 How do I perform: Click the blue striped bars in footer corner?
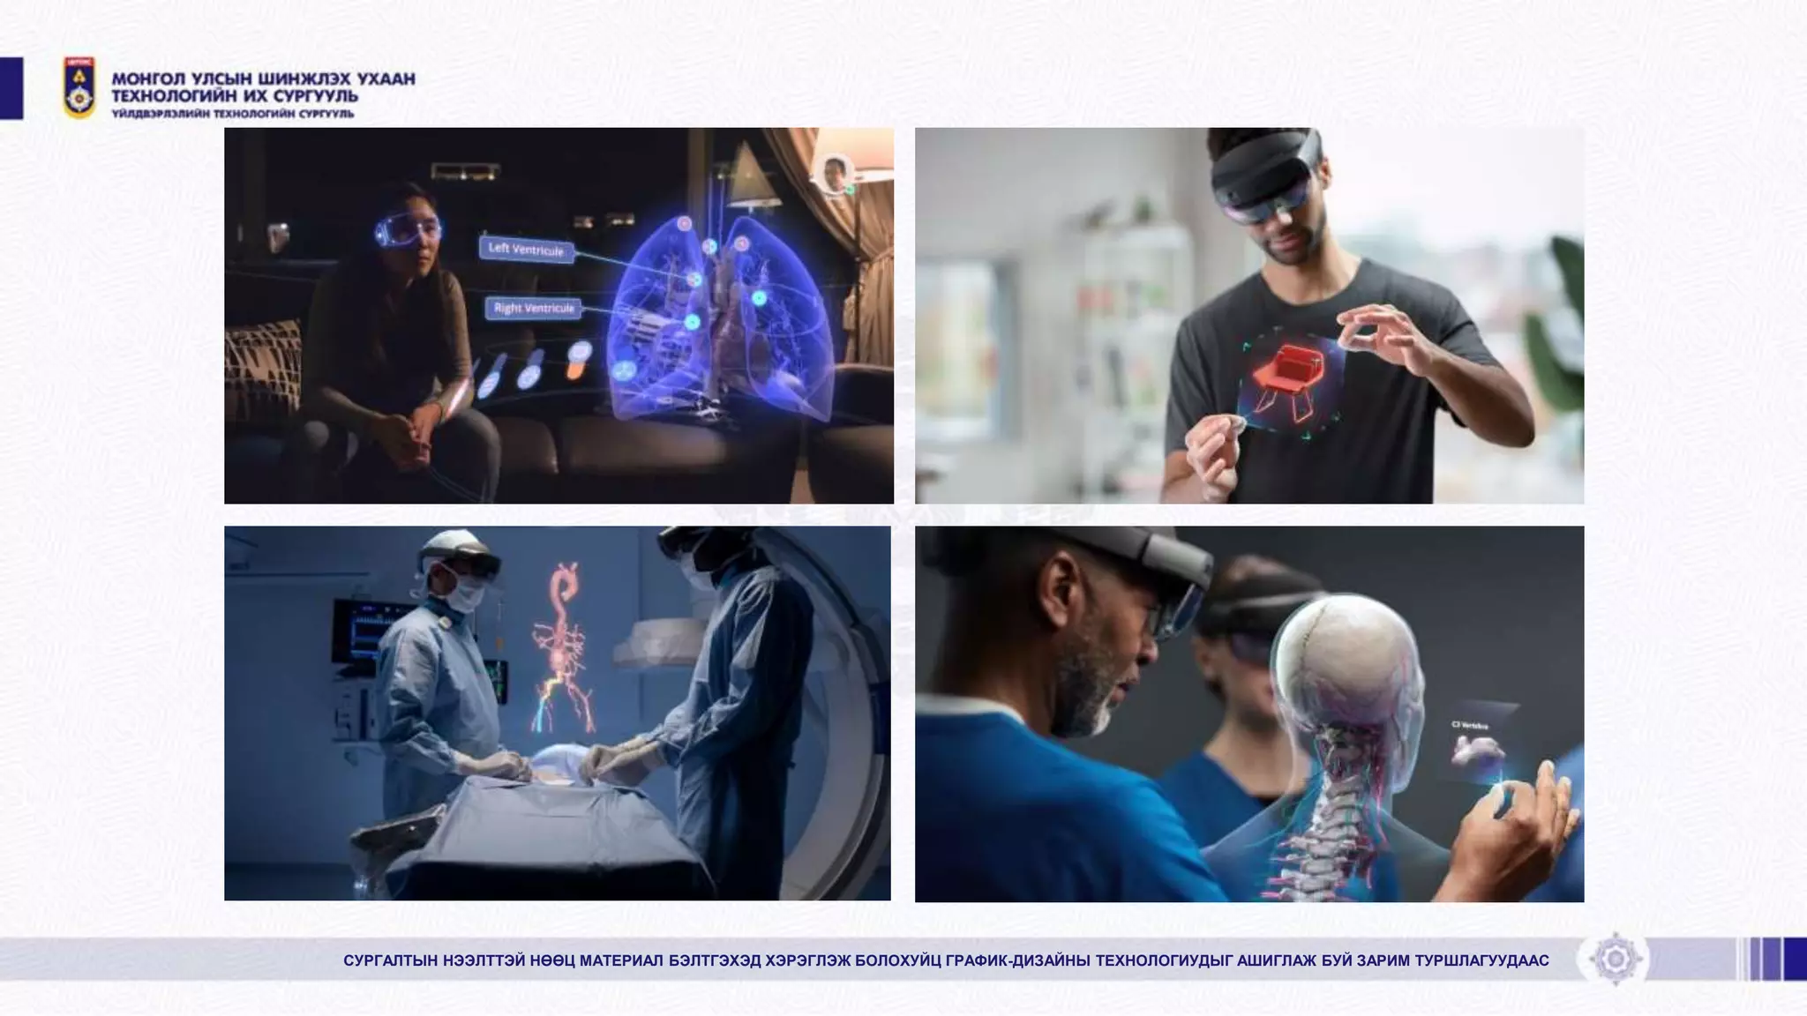(1773, 959)
